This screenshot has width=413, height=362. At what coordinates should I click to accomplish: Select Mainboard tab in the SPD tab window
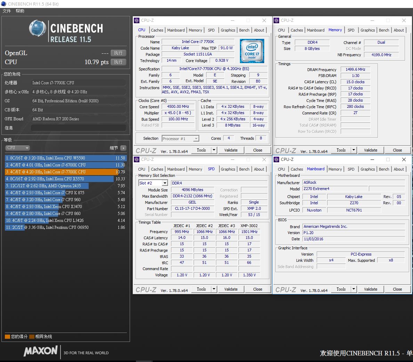[x=176, y=169]
